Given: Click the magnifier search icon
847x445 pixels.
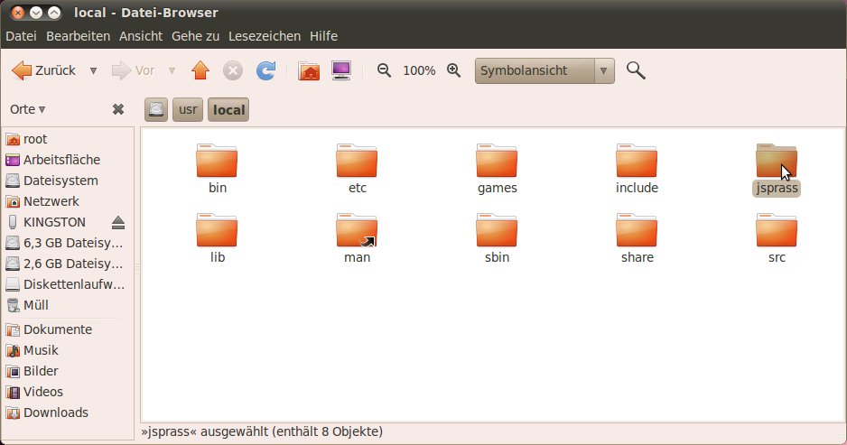Looking at the screenshot, I should pos(636,70).
